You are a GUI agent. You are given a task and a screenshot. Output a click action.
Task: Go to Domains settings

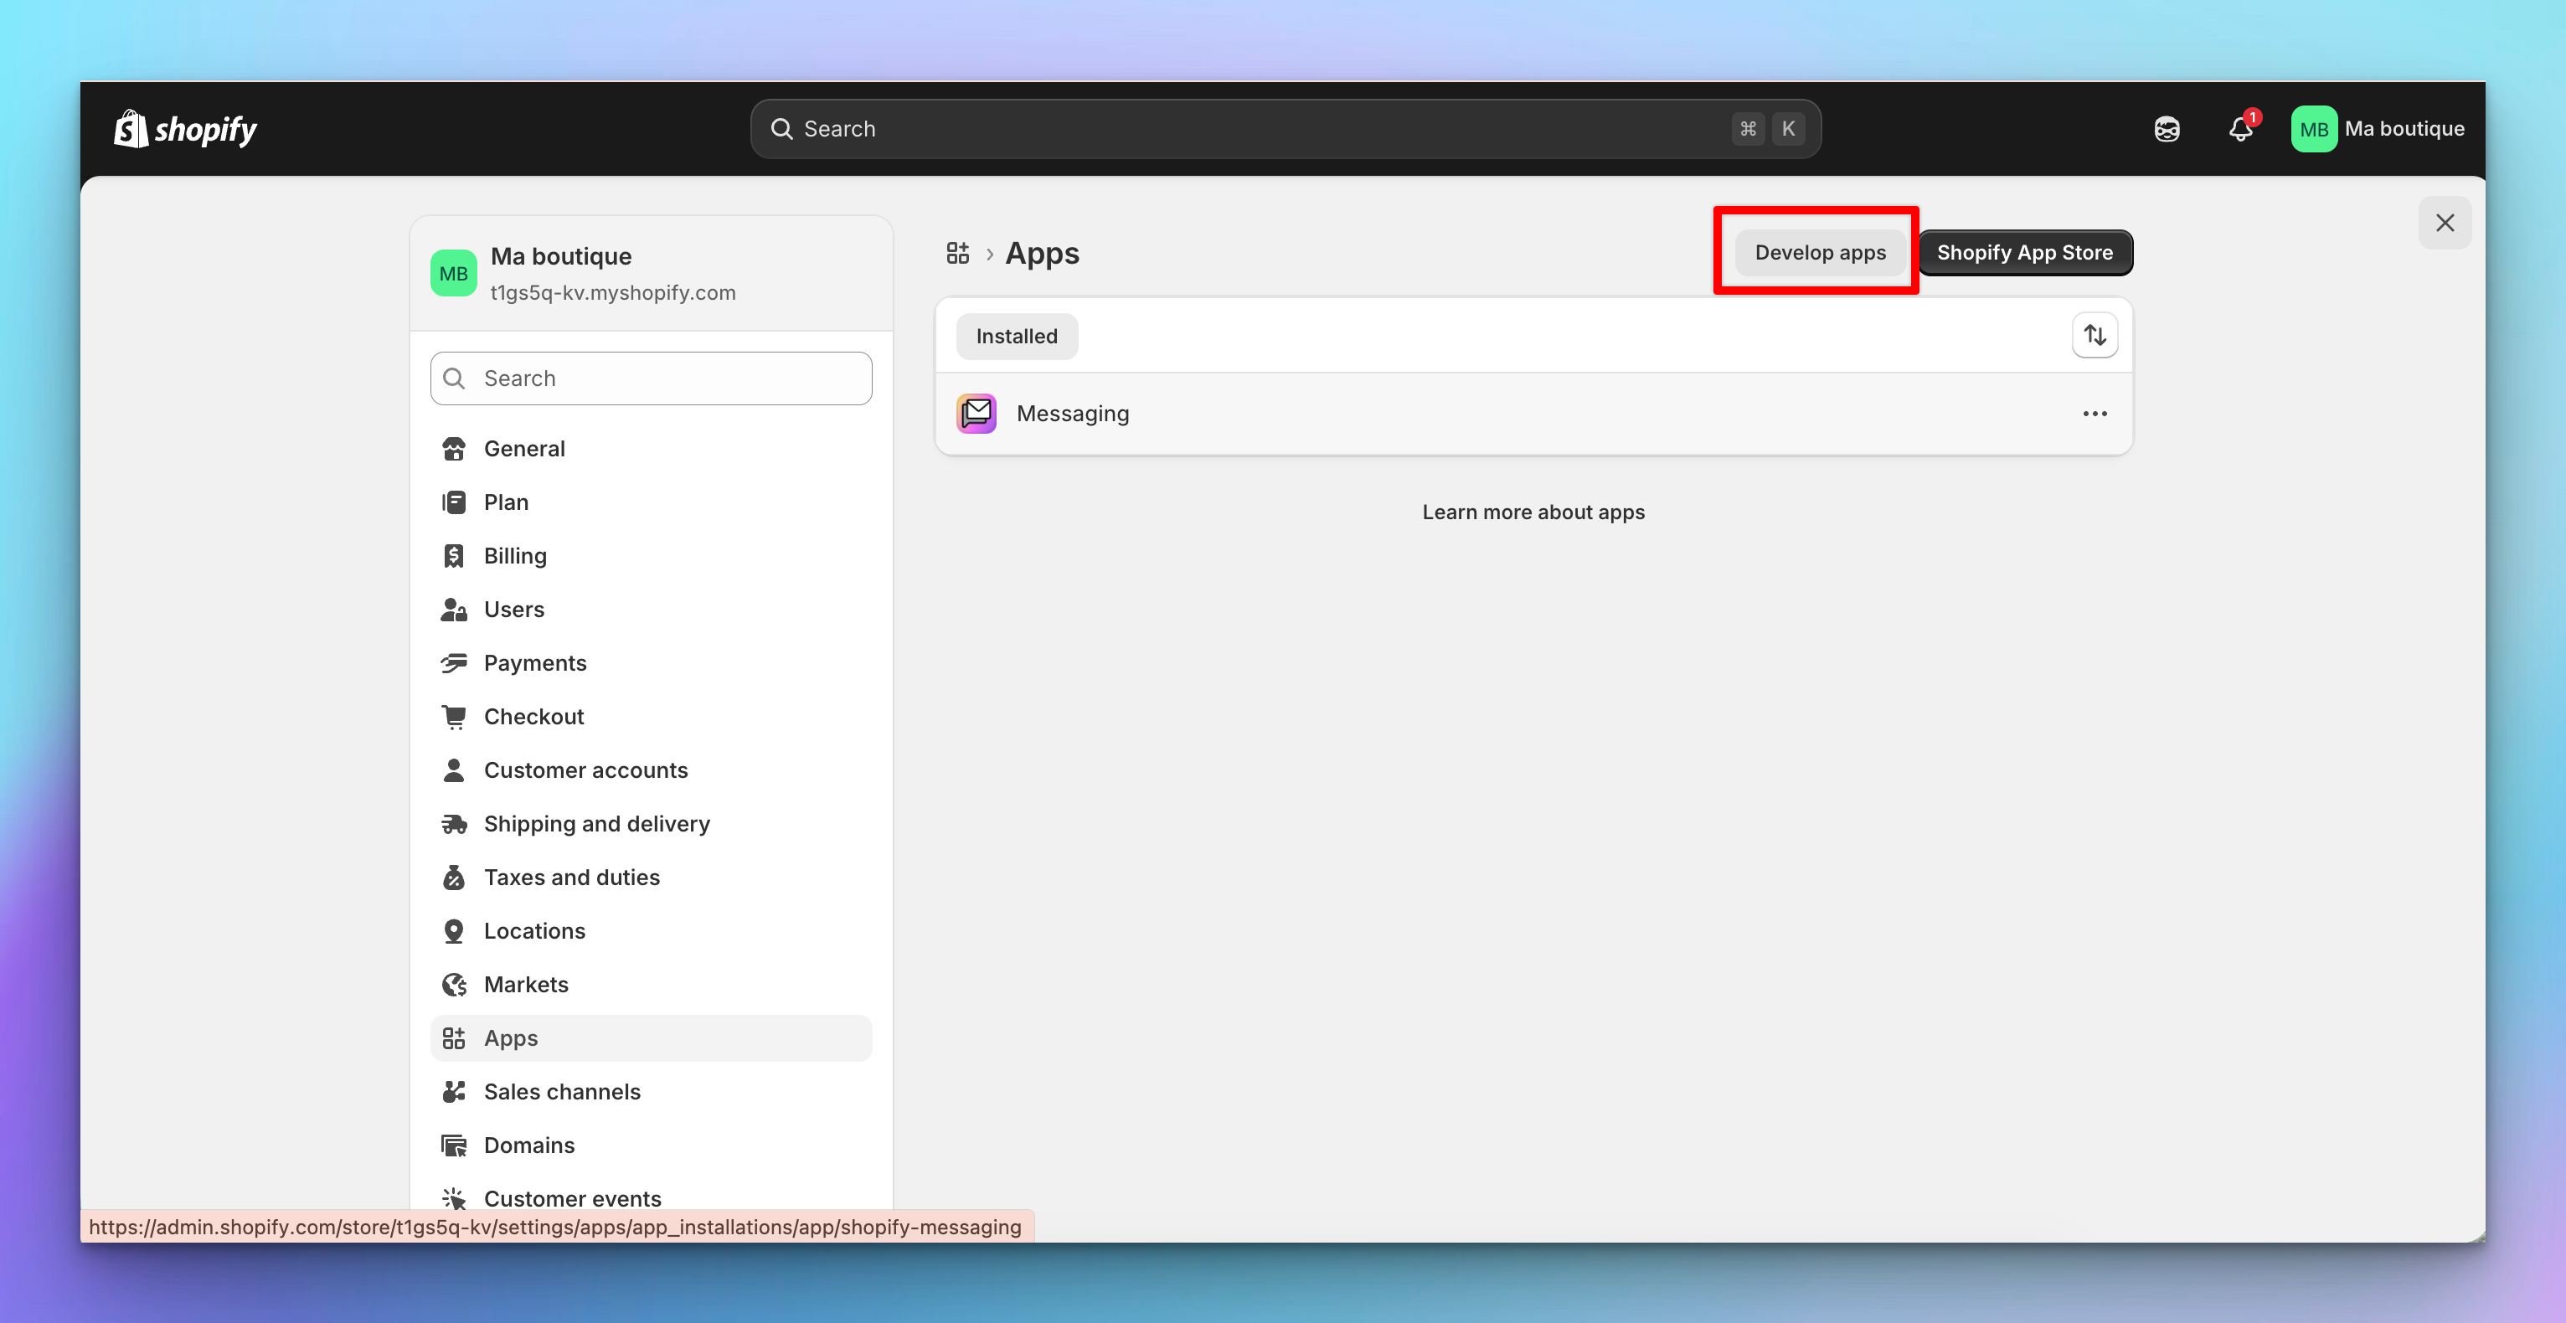pos(652,1146)
